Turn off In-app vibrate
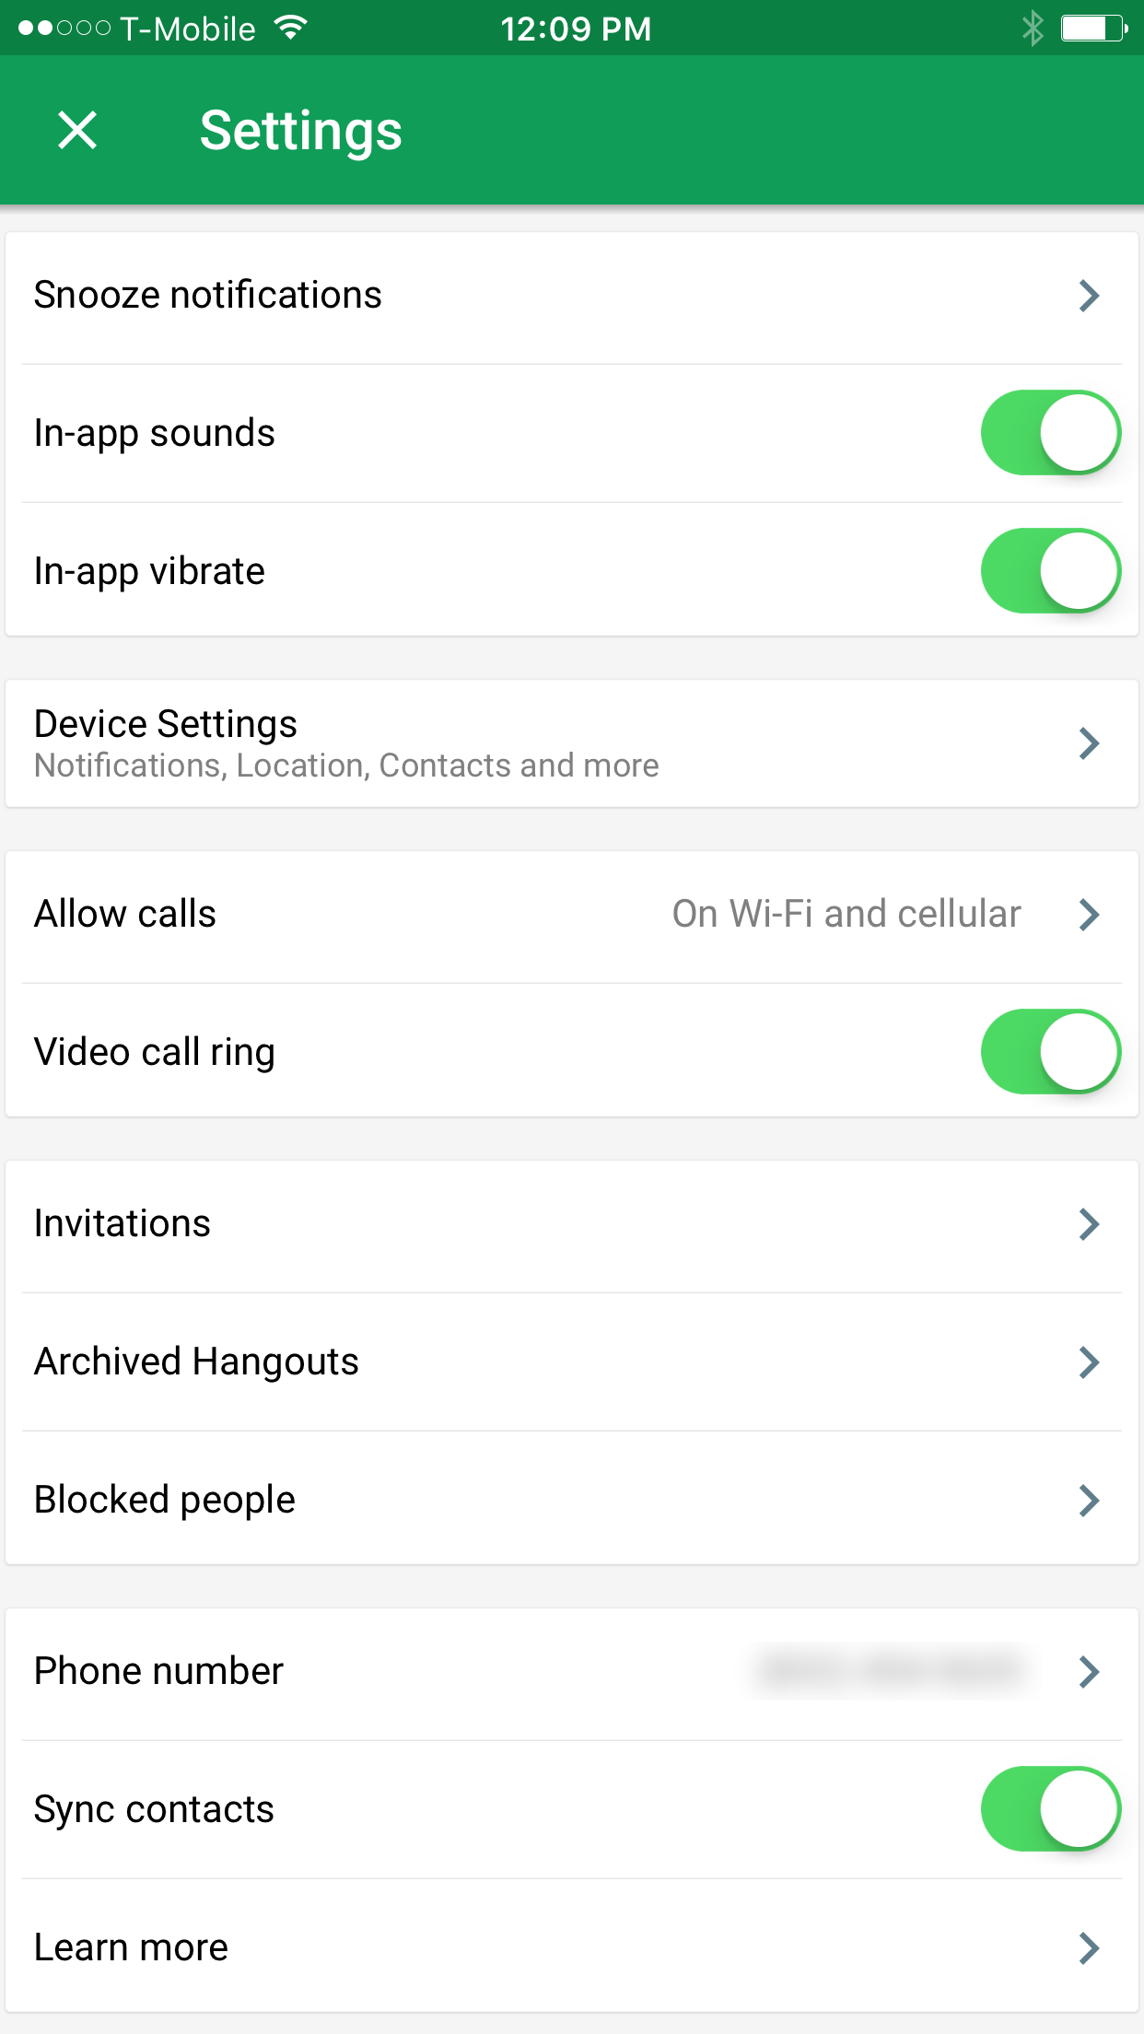Image resolution: width=1144 pixels, height=2034 pixels. tap(1051, 571)
